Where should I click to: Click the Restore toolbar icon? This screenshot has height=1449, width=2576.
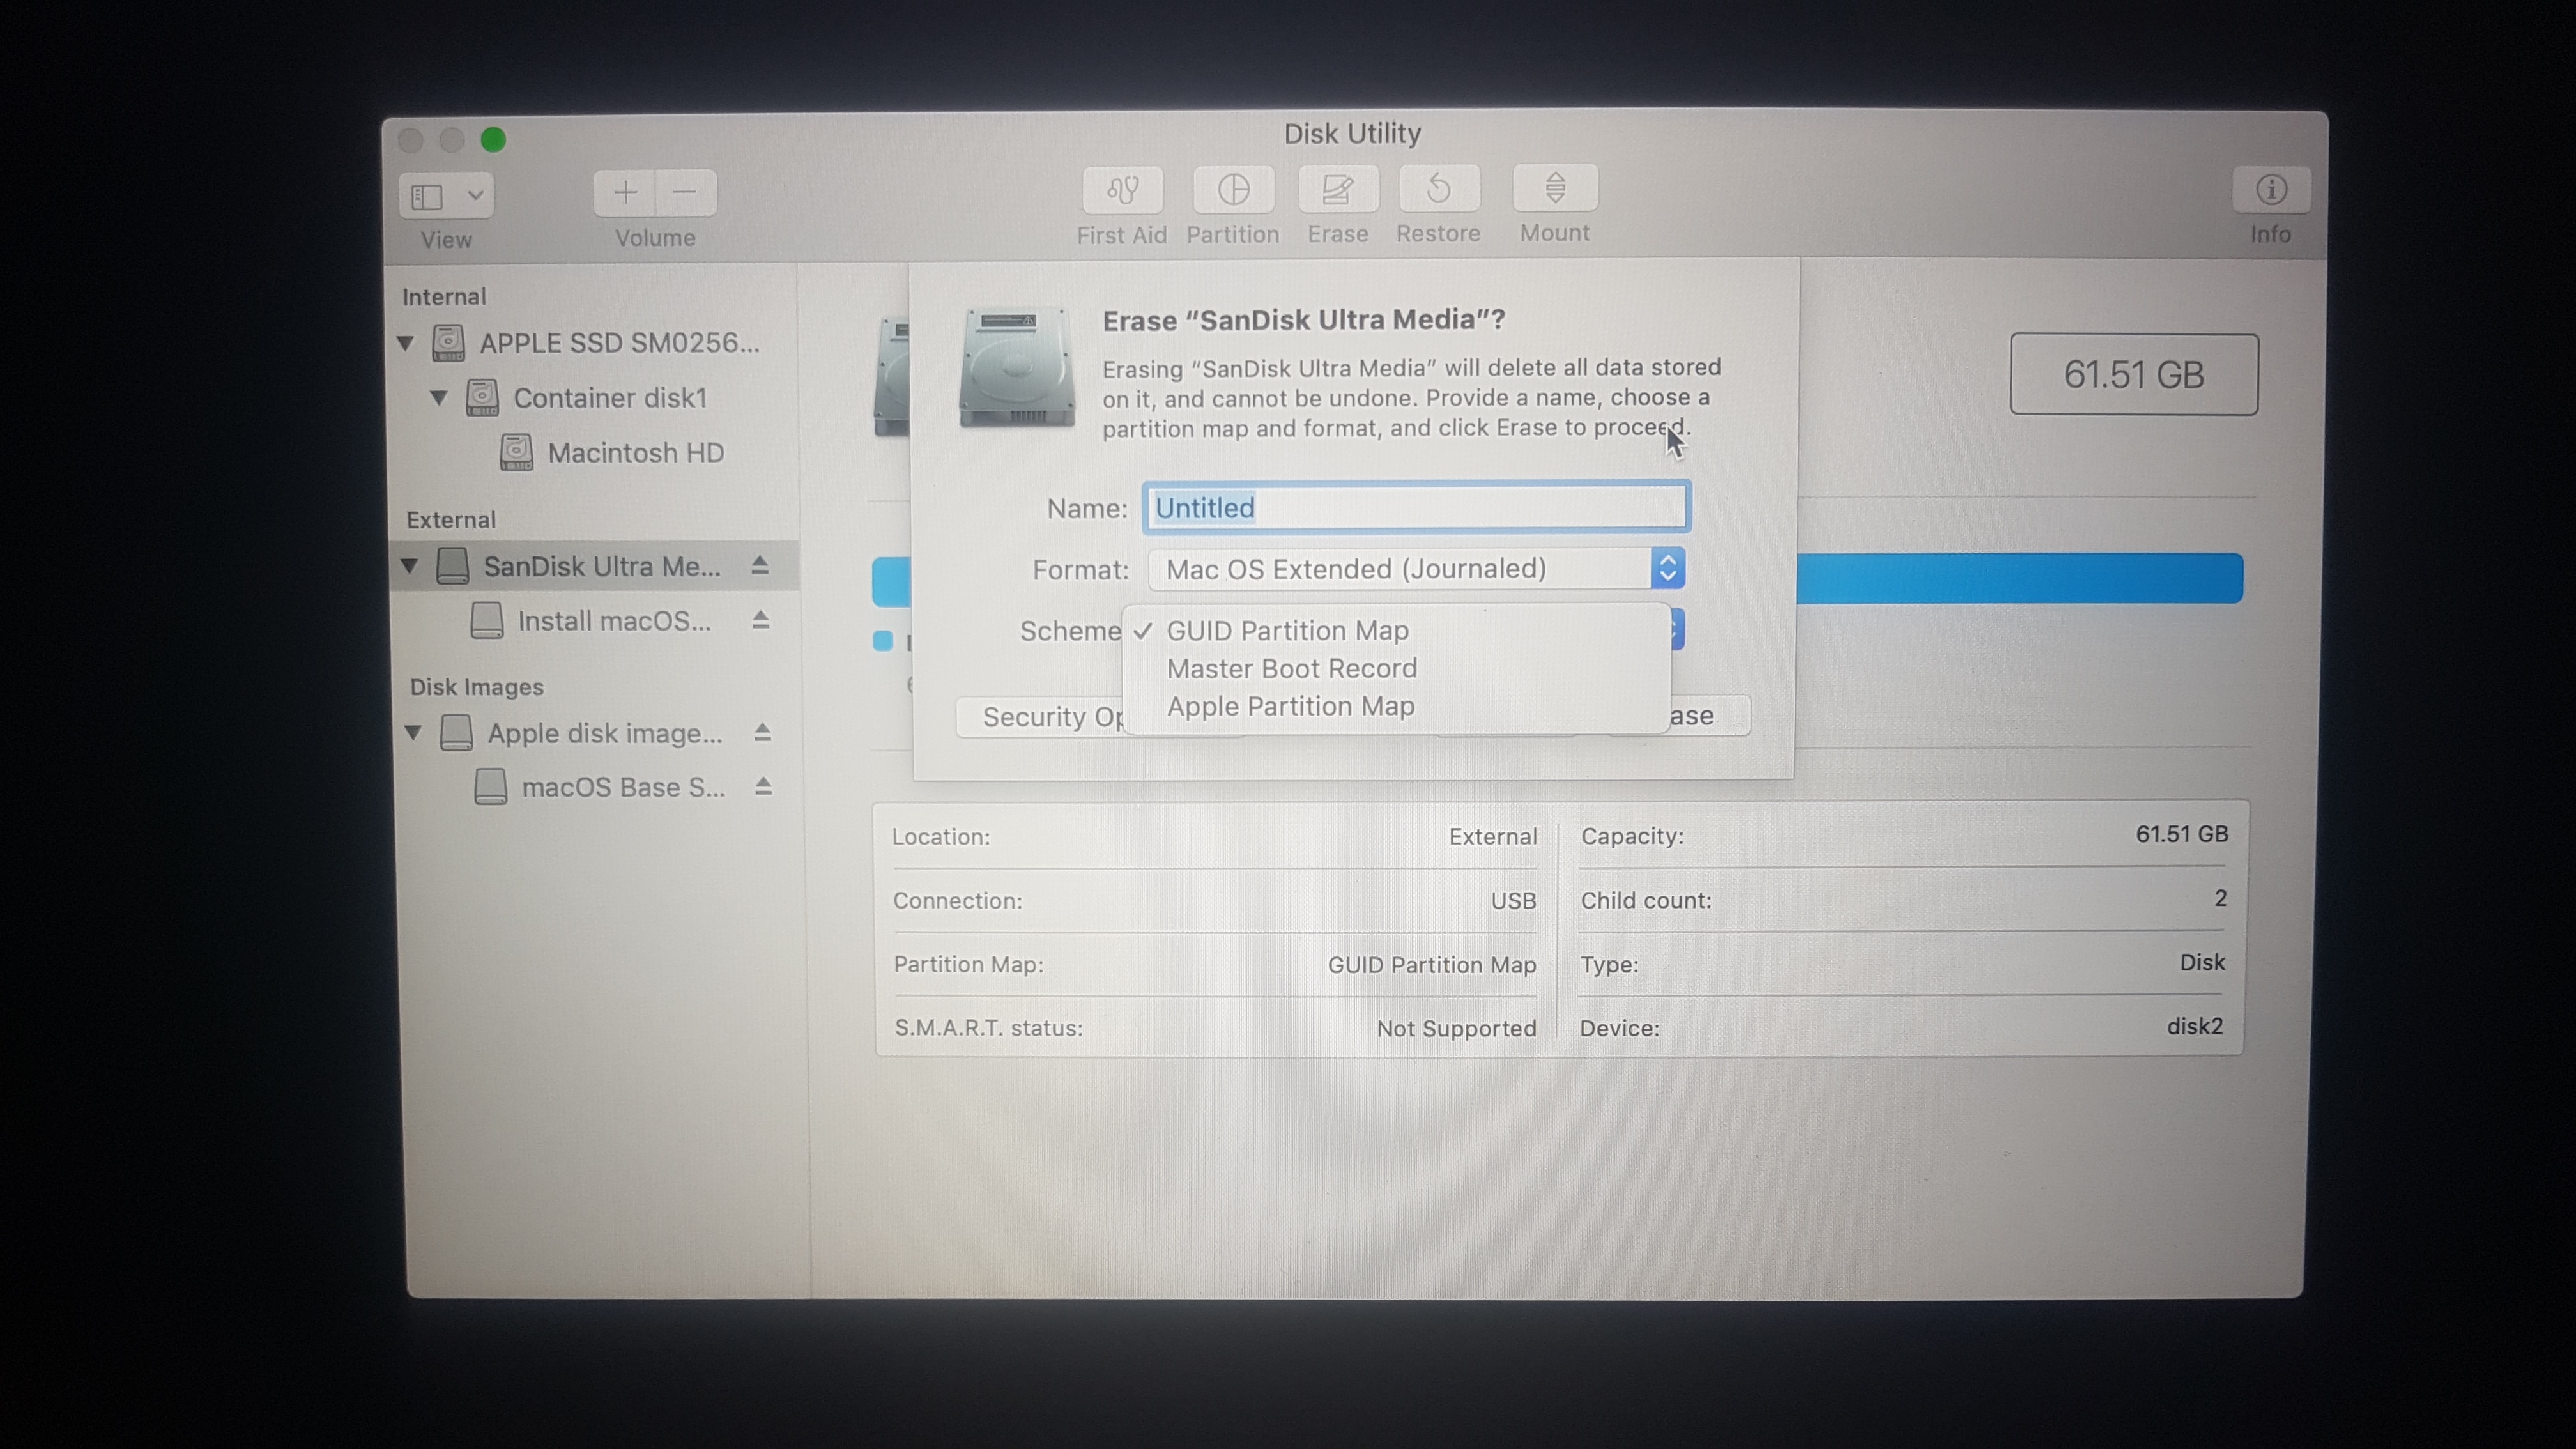pyautogui.click(x=1439, y=189)
